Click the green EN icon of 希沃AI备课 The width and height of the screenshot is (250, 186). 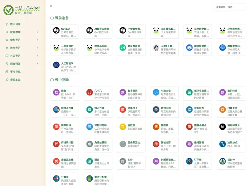pos(123,48)
